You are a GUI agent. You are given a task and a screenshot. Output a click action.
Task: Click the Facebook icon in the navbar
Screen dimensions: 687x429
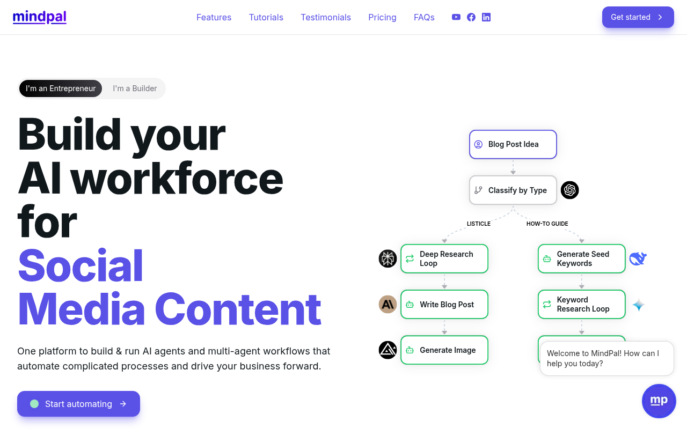click(471, 17)
